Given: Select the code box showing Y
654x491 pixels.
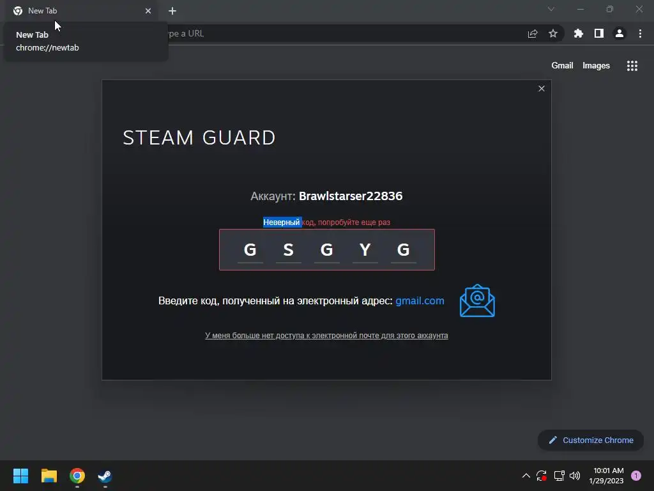Looking at the screenshot, I should (365, 250).
